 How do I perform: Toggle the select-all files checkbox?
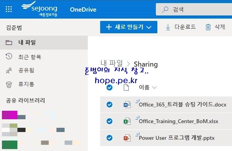pyautogui.click(x=109, y=88)
